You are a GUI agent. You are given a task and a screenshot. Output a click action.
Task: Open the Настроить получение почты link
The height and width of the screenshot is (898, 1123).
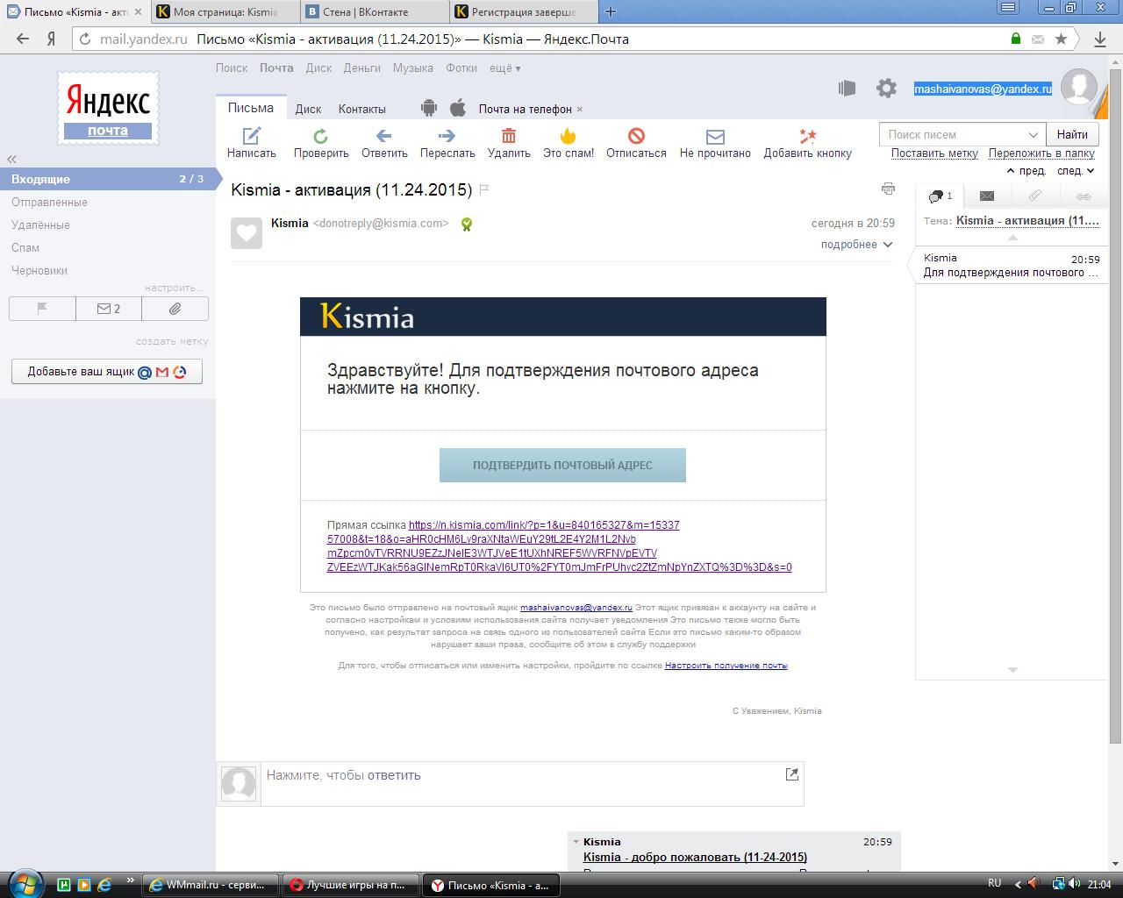point(726,666)
